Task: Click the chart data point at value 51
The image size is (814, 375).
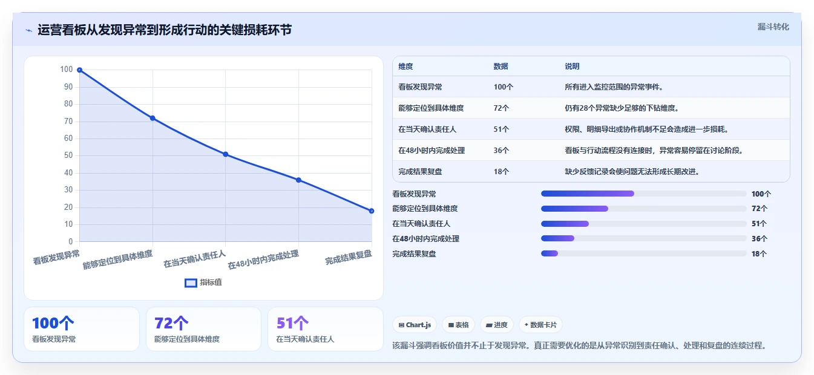Action: [226, 154]
